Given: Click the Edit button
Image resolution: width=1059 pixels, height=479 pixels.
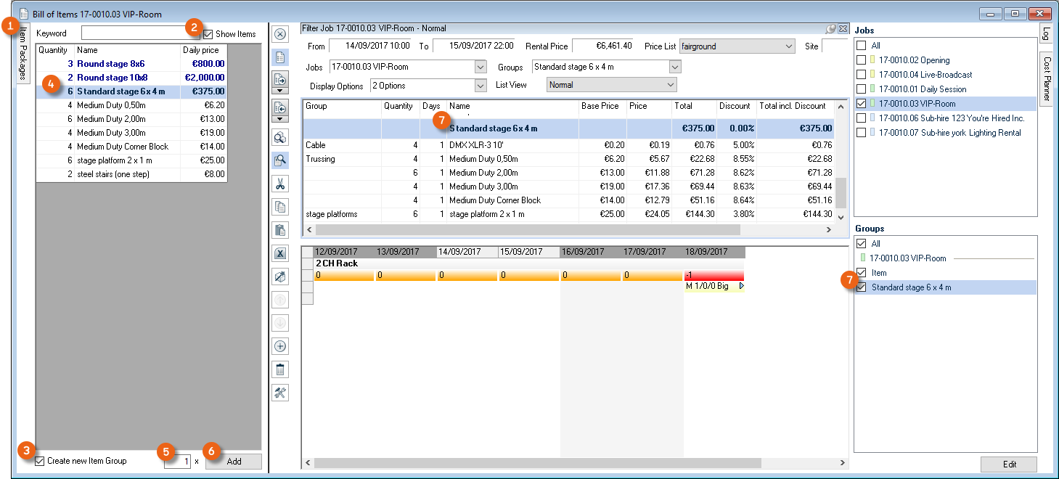Looking at the screenshot, I should point(1008,464).
